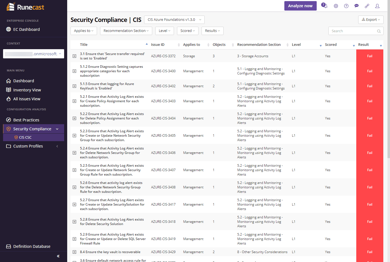Expand the AZURE-CIS-3372 row
Viewport: 390px width, 262px height.
[74, 56]
